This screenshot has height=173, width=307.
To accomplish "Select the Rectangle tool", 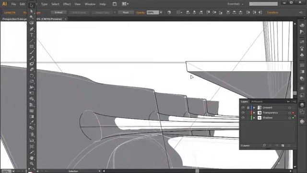I will click(x=32, y=47).
